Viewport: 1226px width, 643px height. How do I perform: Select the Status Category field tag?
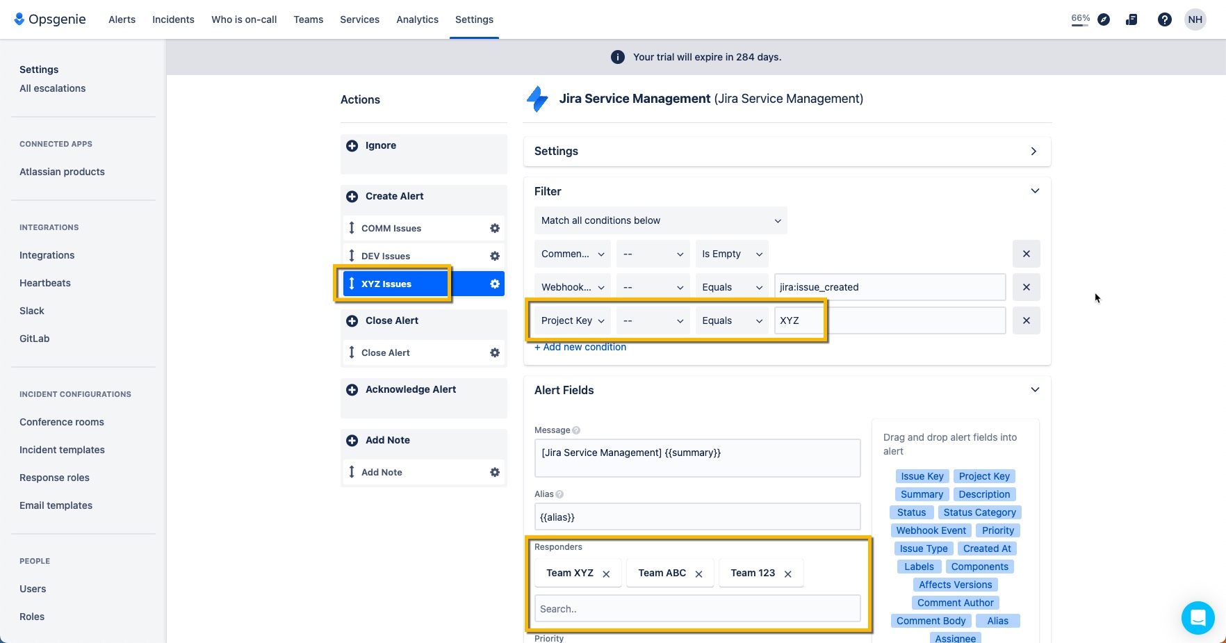click(x=980, y=512)
